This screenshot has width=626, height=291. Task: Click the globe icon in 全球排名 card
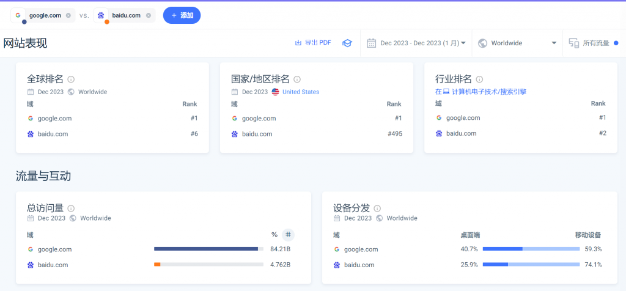(71, 92)
